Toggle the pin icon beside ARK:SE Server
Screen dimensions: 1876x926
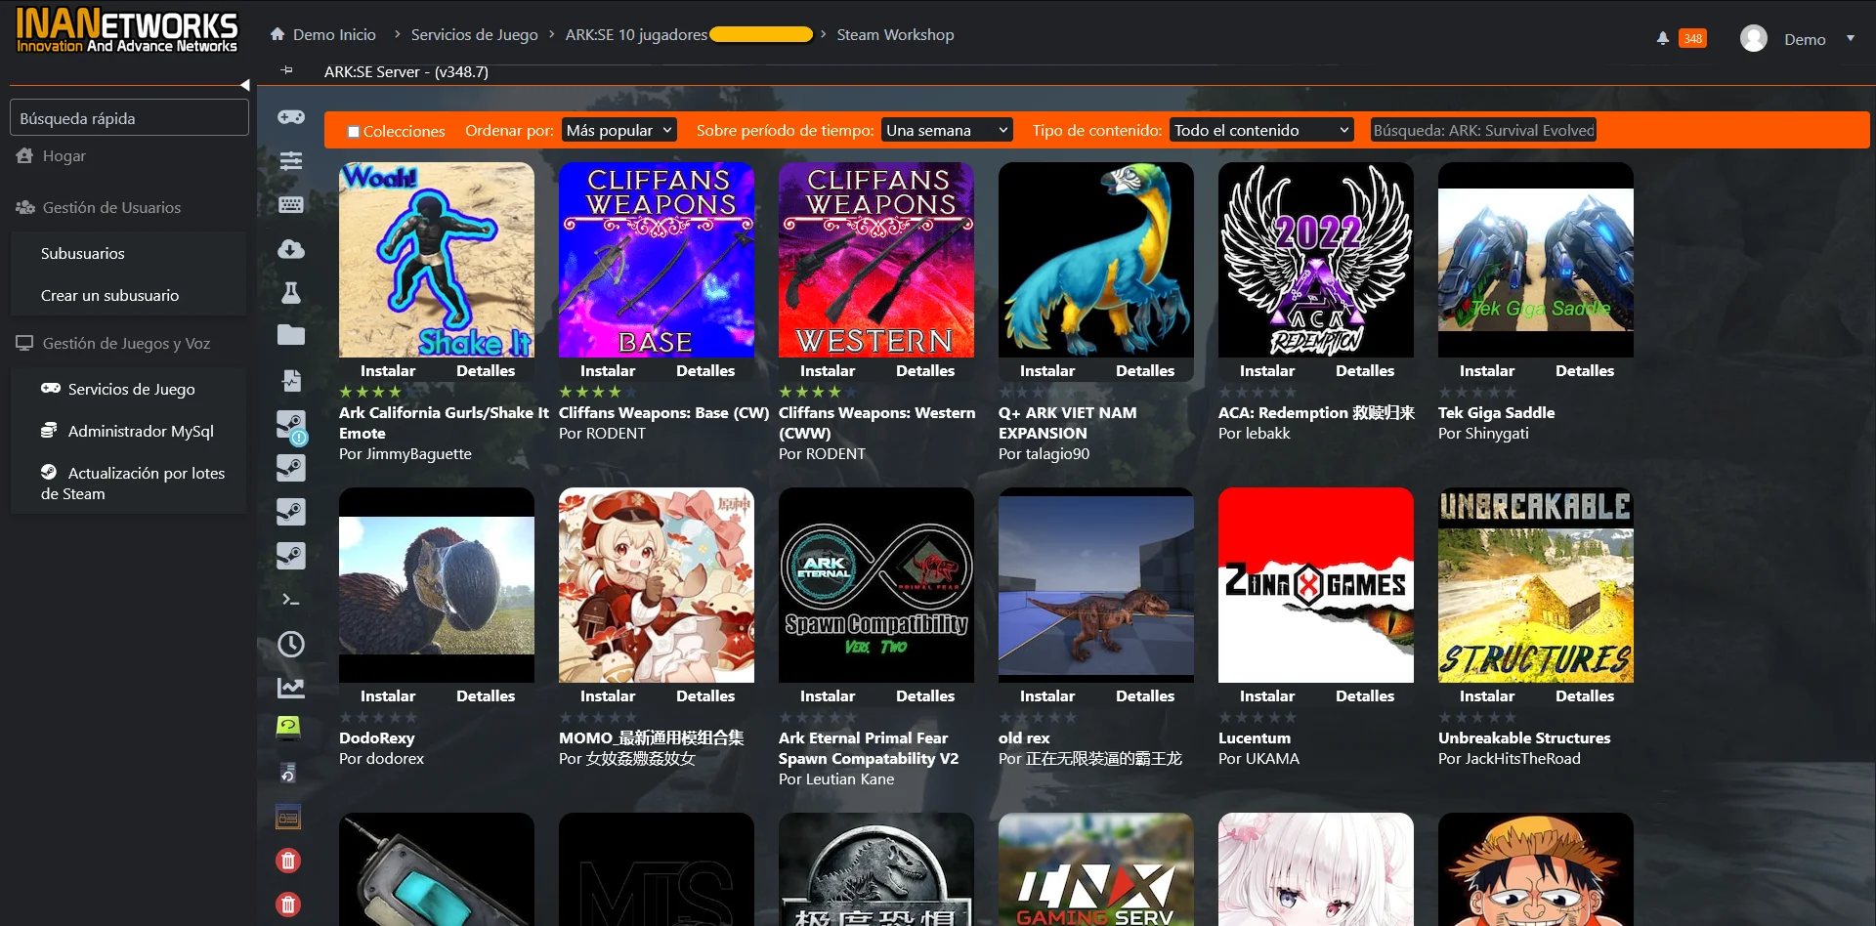(286, 70)
